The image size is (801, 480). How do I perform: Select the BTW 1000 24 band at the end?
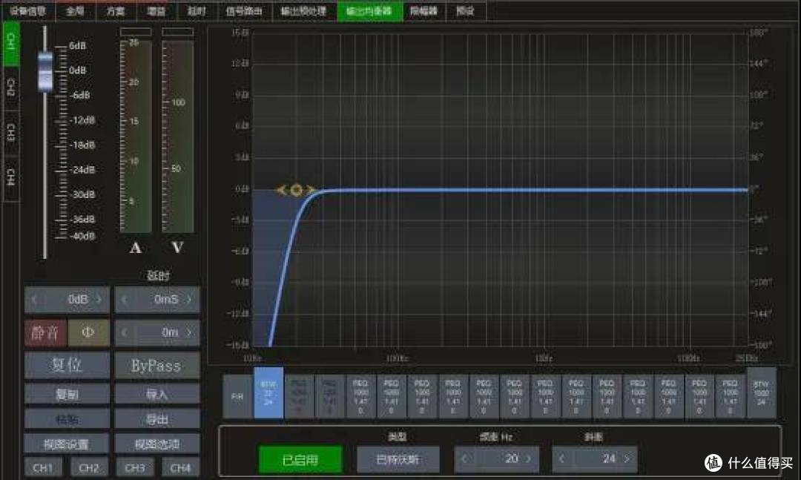pyautogui.click(x=762, y=392)
